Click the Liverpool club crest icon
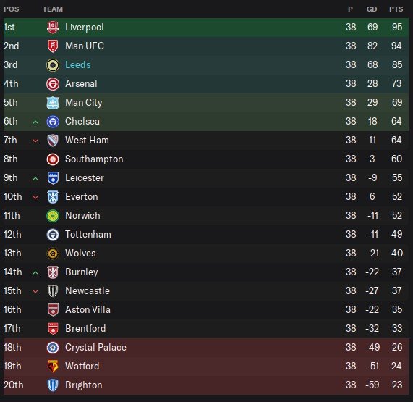This screenshot has height=402, width=413. click(53, 28)
